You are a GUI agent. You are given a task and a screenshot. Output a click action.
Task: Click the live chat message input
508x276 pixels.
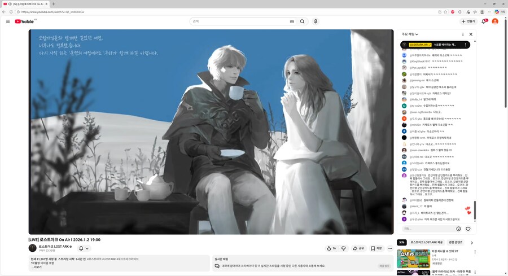click(428, 229)
